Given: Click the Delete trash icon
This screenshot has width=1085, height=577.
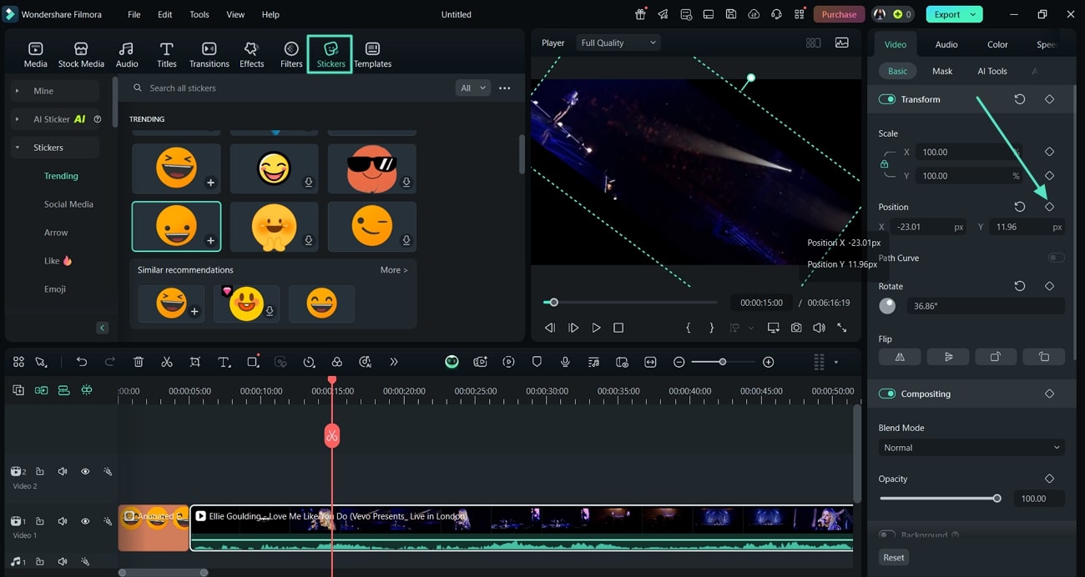Looking at the screenshot, I should pyautogui.click(x=139, y=362).
